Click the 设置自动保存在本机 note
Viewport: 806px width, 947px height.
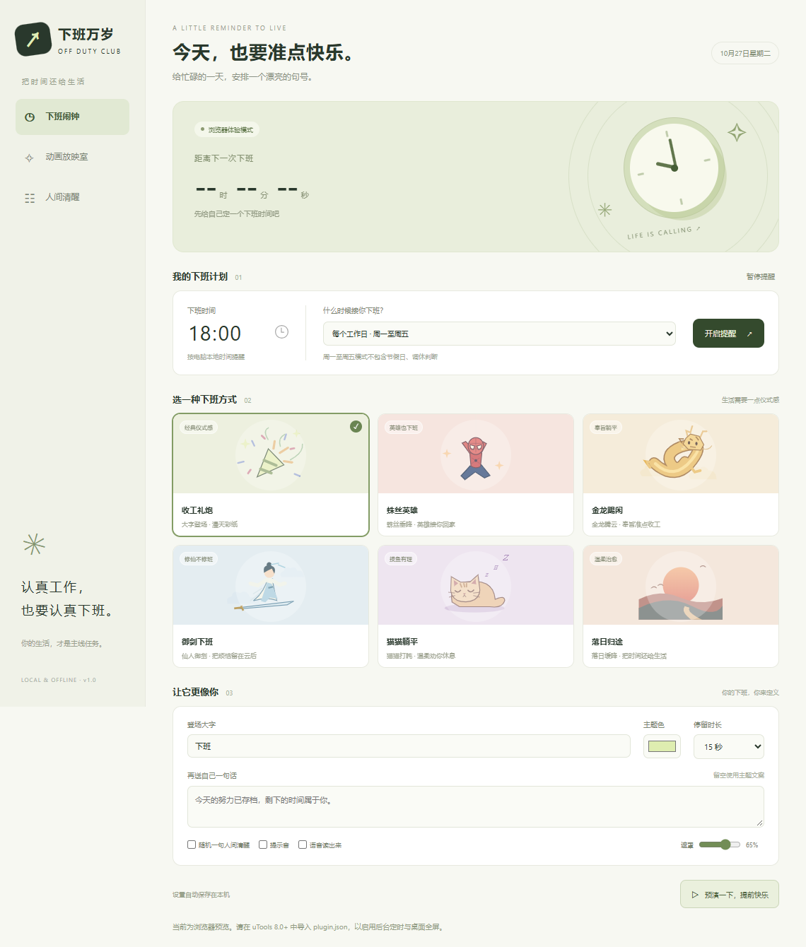[201, 895]
